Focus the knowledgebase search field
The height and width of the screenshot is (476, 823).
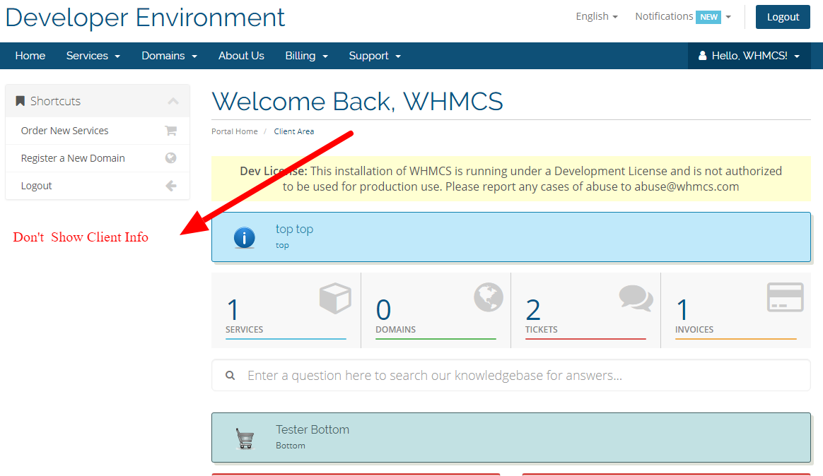(x=511, y=375)
